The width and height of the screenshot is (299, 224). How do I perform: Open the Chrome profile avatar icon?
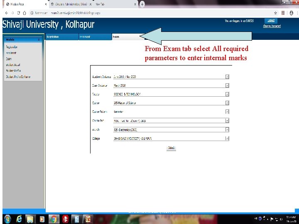291,13
